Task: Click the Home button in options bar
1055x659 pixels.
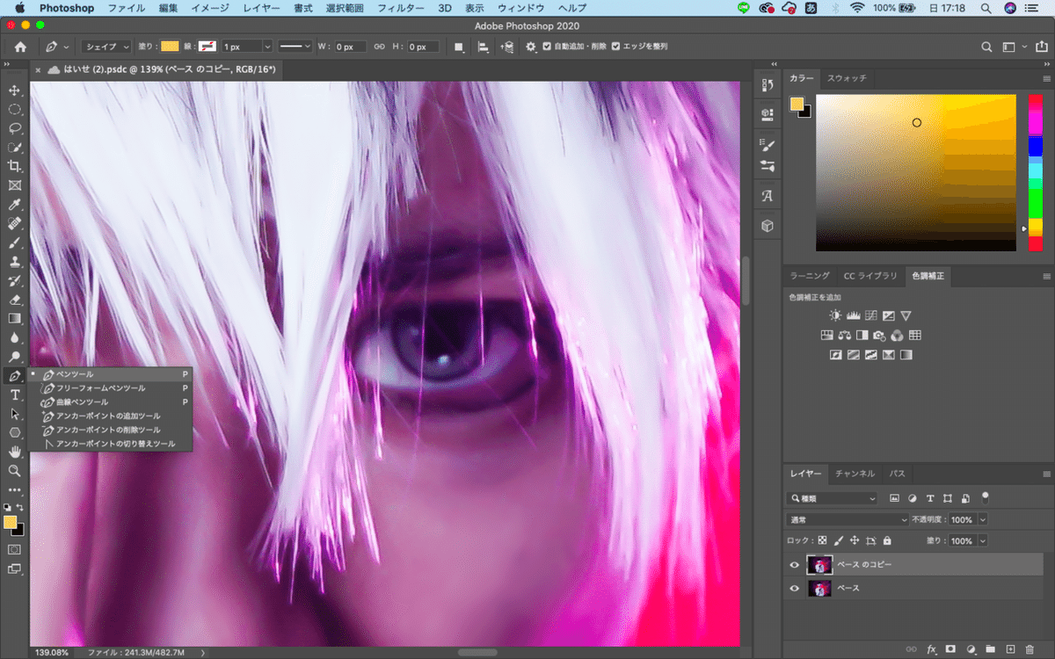Action: click(20, 47)
